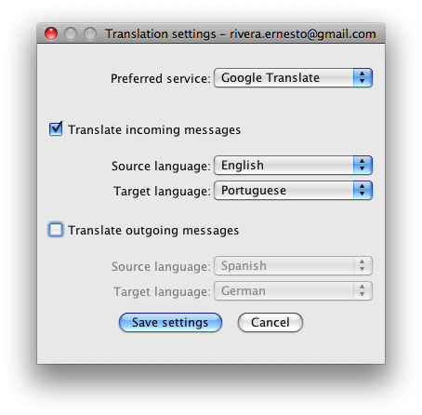Open the Portuguese target language dropdown
Image resolution: width=422 pixels, height=415 pixels.
coord(293,191)
